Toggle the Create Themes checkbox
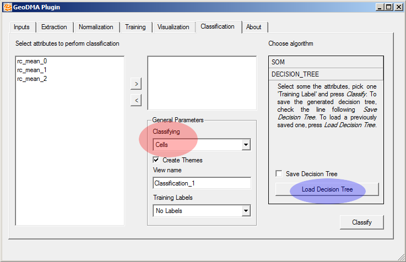This screenshot has width=406, height=262. [156, 160]
